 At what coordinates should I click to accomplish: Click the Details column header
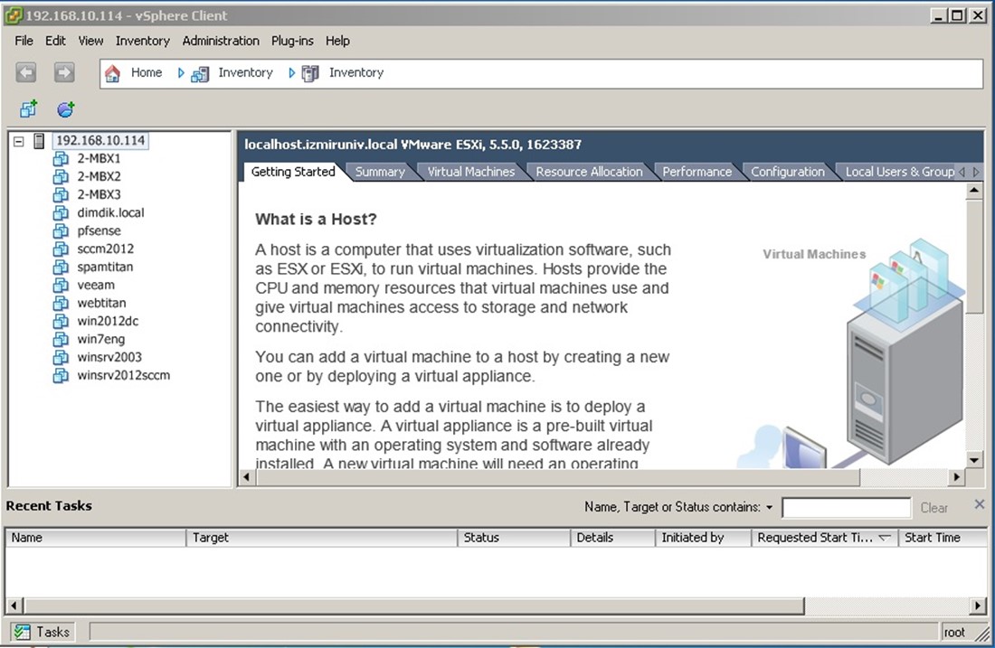point(613,538)
